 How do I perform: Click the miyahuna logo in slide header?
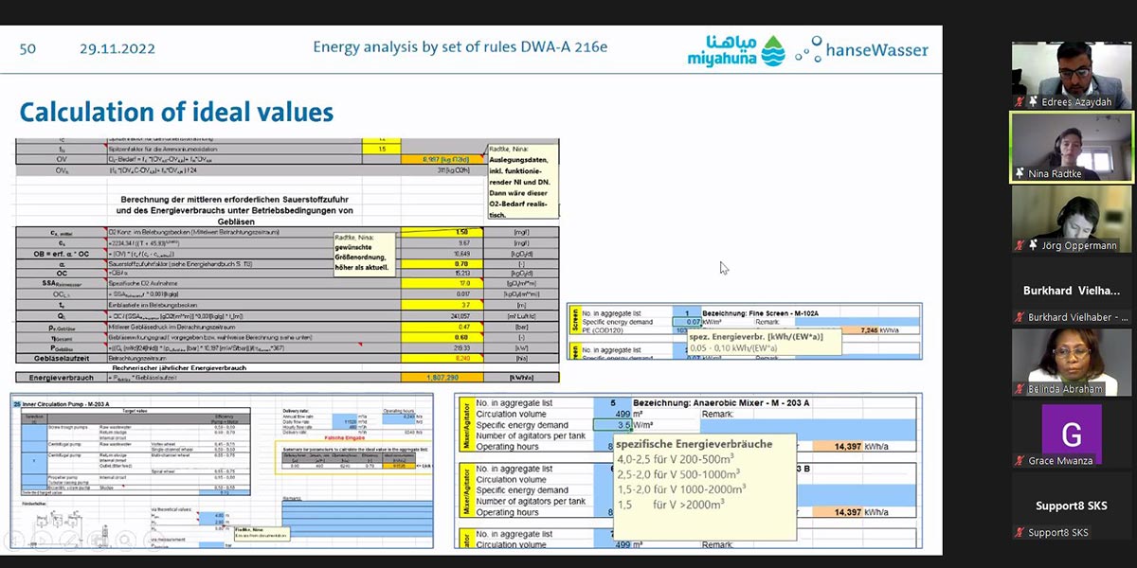pyautogui.click(x=736, y=49)
